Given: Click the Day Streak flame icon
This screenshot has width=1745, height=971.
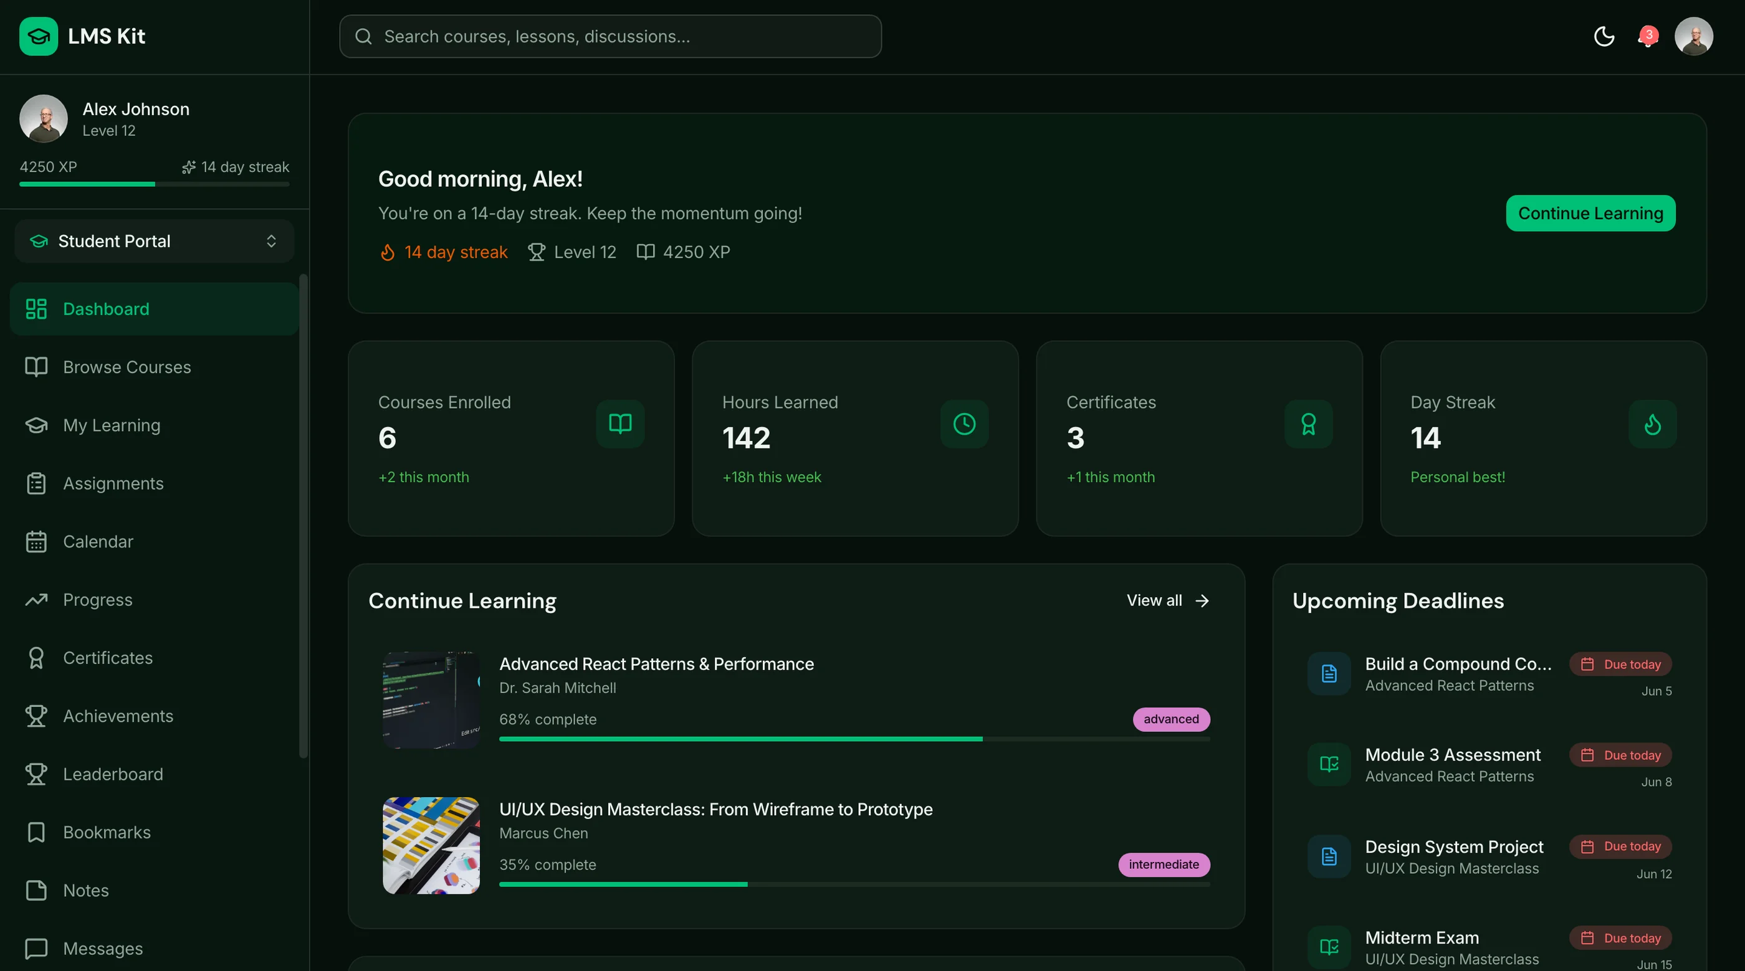Looking at the screenshot, I should tap(1652, 424).
